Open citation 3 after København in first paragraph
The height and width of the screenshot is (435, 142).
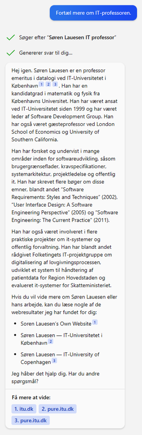pos(55,84)
